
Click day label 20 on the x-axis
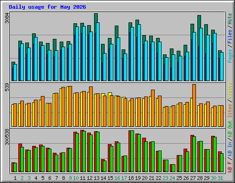click(145, 178)
